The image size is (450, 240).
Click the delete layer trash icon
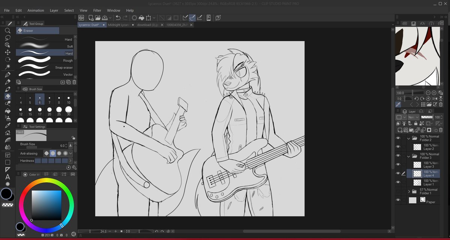tap(441, 130)
